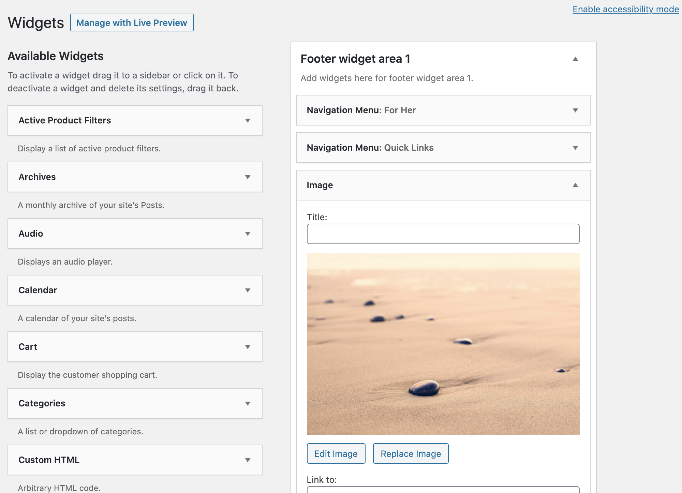682x493 pixels.
Task: Select the Calendar widget title
Action: pyautogui.click(x=38, y=290)
